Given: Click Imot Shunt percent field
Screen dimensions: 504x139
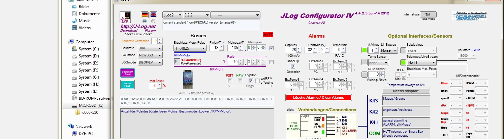Looking at the screenshot, I should pos(153,86).
